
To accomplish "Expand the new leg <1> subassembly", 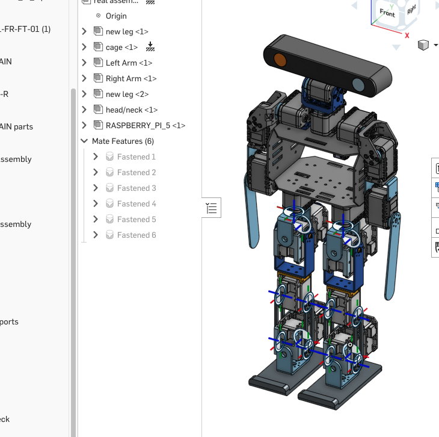I will coord(84,31).
